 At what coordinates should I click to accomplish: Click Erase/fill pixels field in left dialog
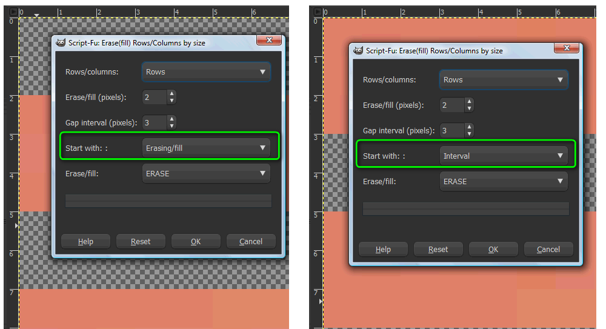pyautogui.click(x=155, y=97)
